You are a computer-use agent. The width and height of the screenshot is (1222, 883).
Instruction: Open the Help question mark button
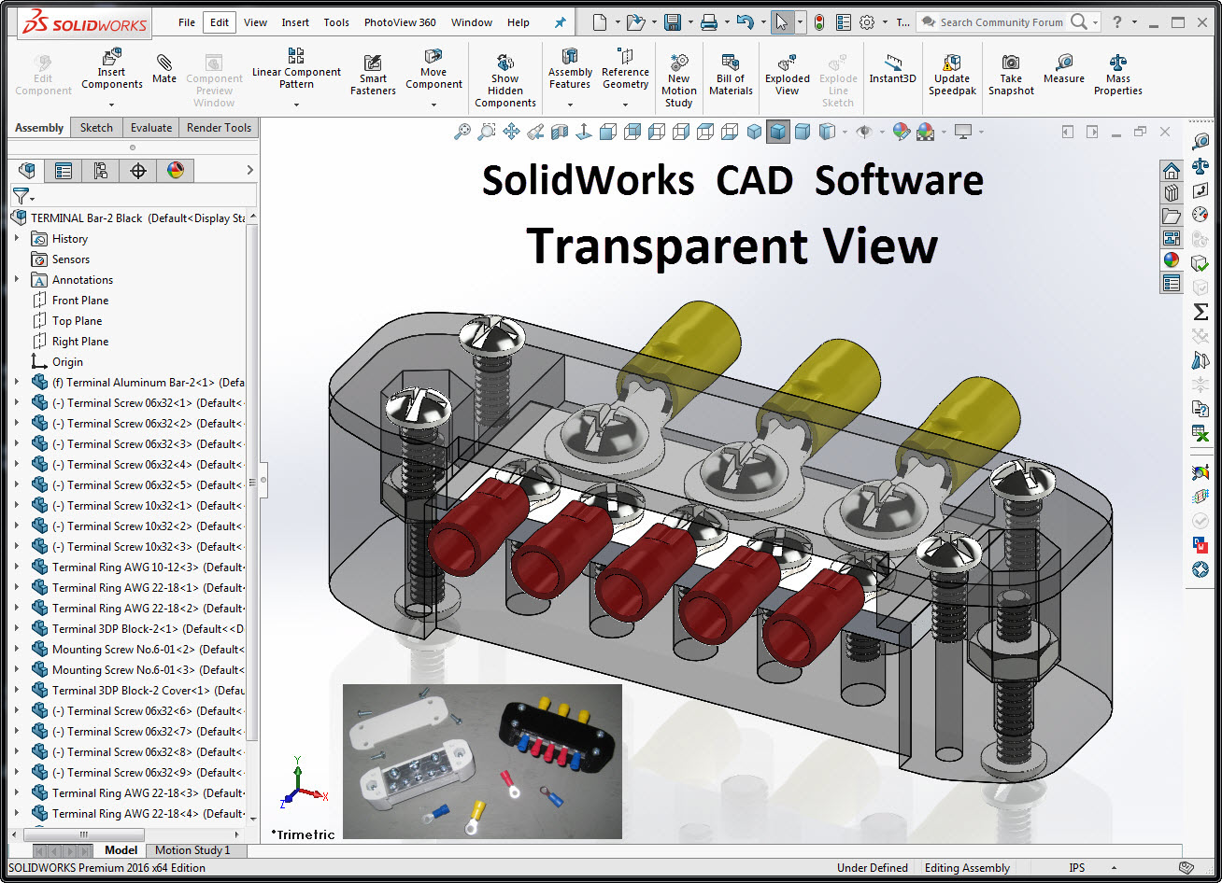pyautogui.click(x=1118, y=21)
